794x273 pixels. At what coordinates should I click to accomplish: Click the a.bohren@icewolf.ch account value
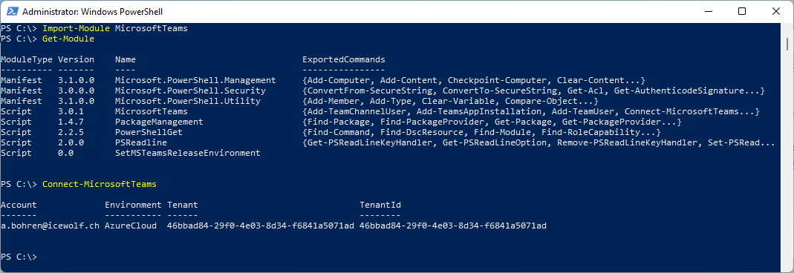click(50, 226)
